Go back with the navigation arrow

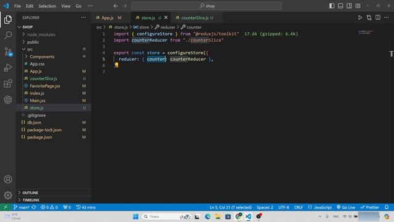click(116, 6)
